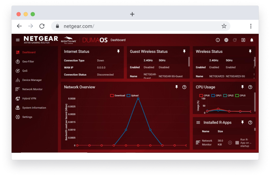This screenshot has width=270, height=177.
Task: Unpin the Guest Wireless Status panel
Action: coord(184,51)
